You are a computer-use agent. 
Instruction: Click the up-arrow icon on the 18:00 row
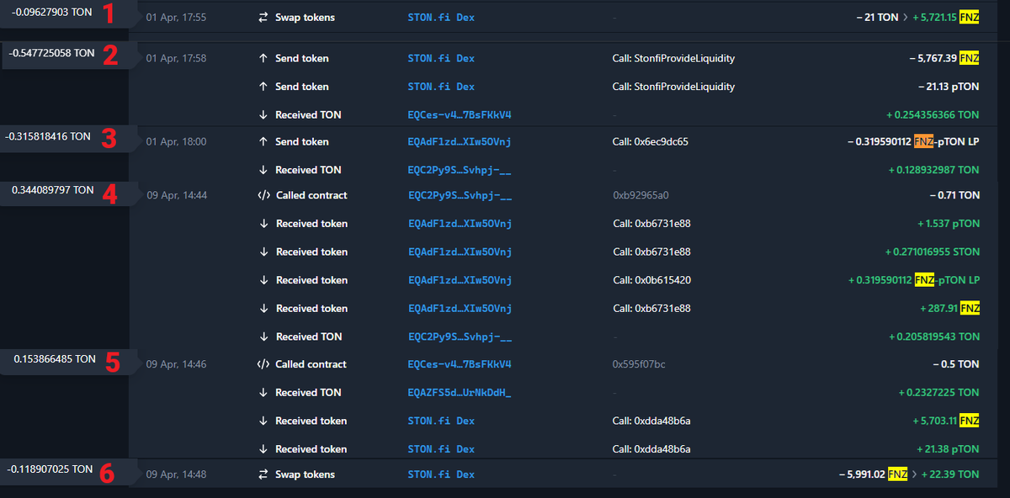point(263,141)
